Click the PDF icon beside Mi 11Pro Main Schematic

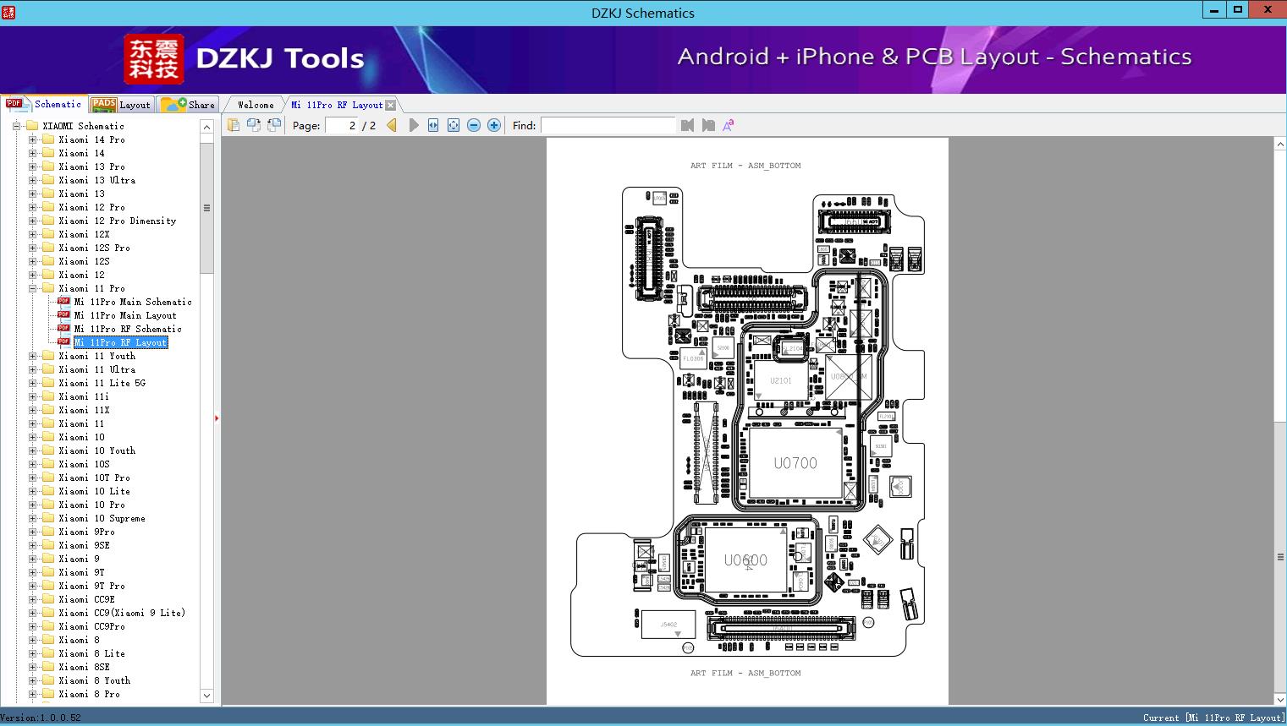pos(63,302)
